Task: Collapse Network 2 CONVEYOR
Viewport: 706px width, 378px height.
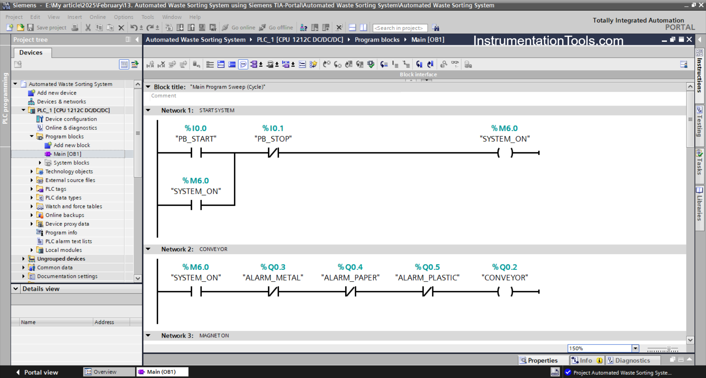Action: point(148,249)
